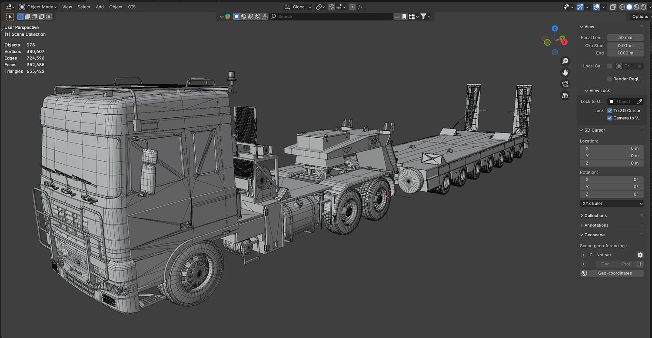Open the editor type dropdown
The width and height of the screenshot is (652, 338).
click(10, 7)
